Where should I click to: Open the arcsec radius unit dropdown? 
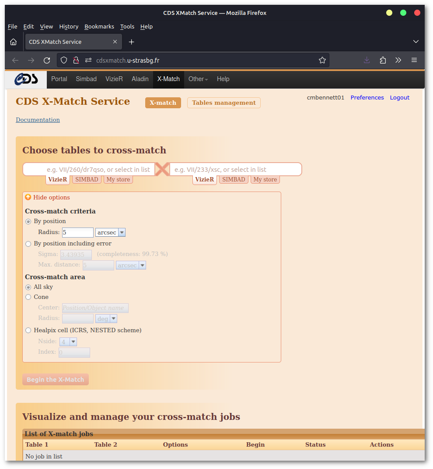110,232
